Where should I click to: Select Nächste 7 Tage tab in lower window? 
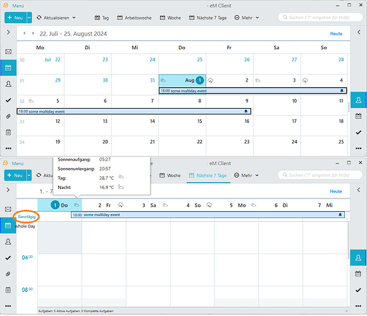click(208, 176)
